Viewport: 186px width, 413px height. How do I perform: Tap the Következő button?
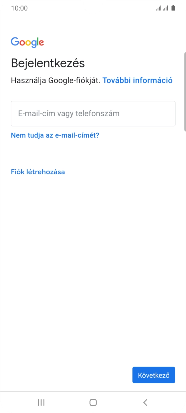tap(154, 375)
